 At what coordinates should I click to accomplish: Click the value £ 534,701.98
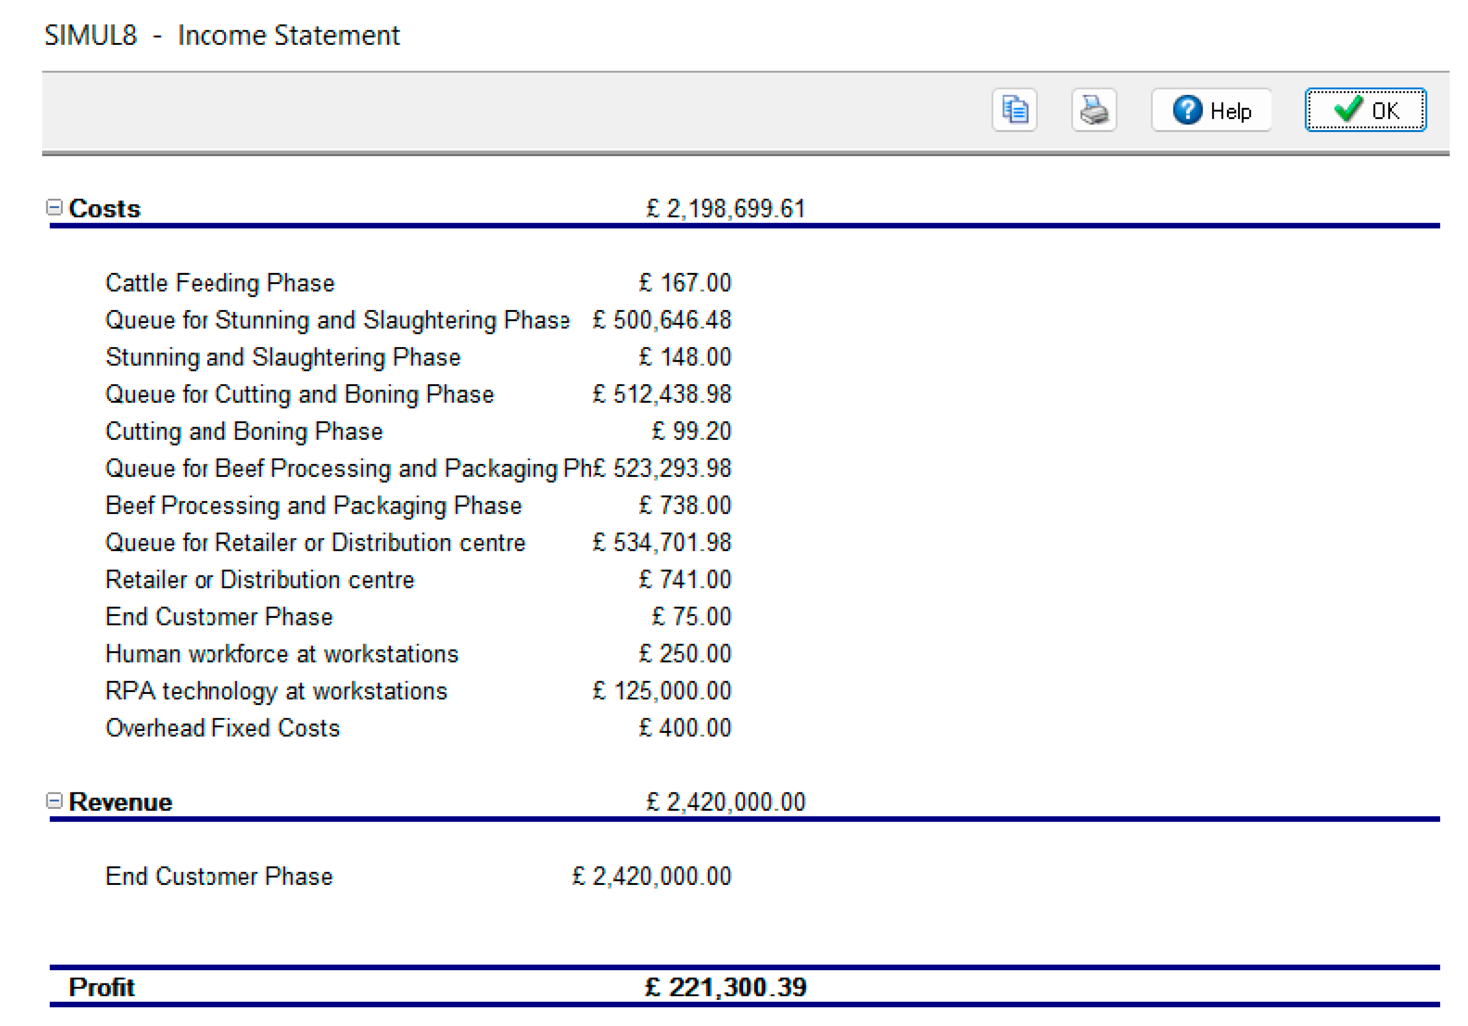662,542
